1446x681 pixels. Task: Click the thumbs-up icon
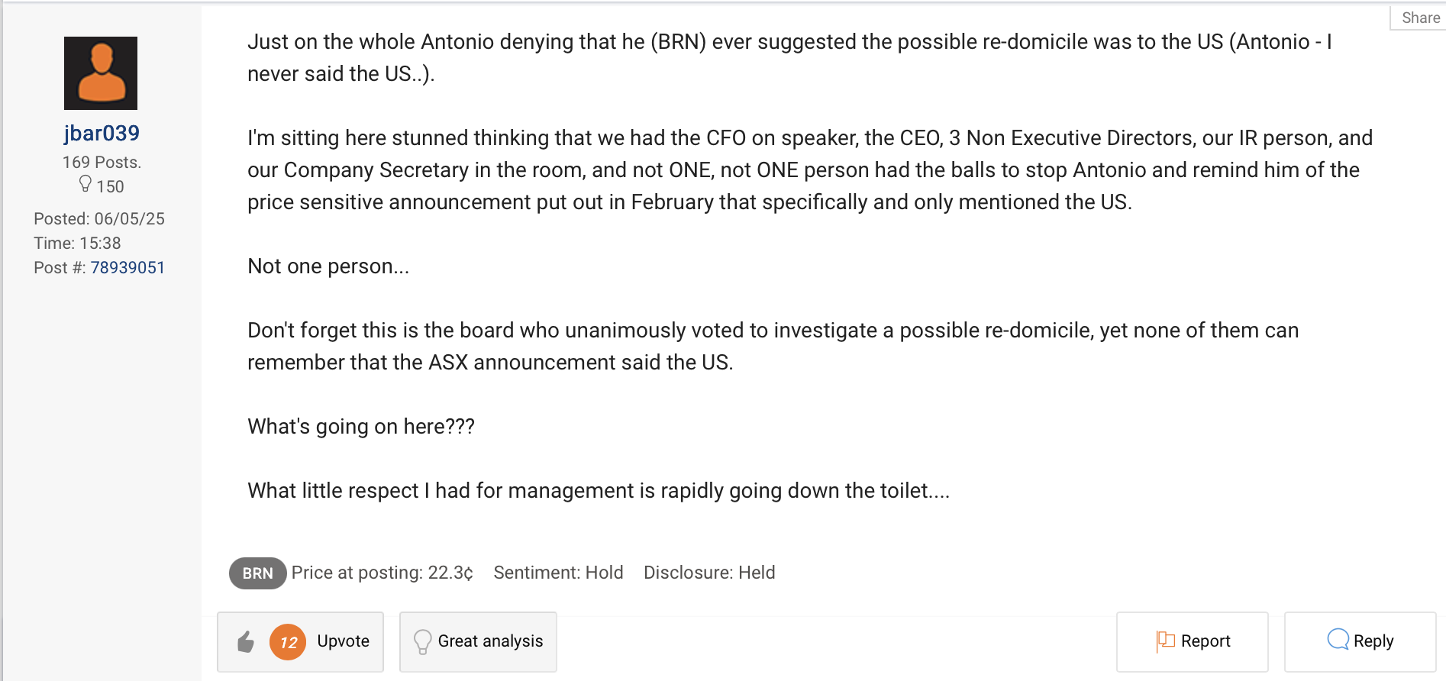point(245,642)
